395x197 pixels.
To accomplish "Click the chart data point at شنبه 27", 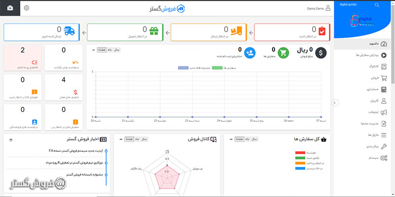I will [x=321, y=117].
